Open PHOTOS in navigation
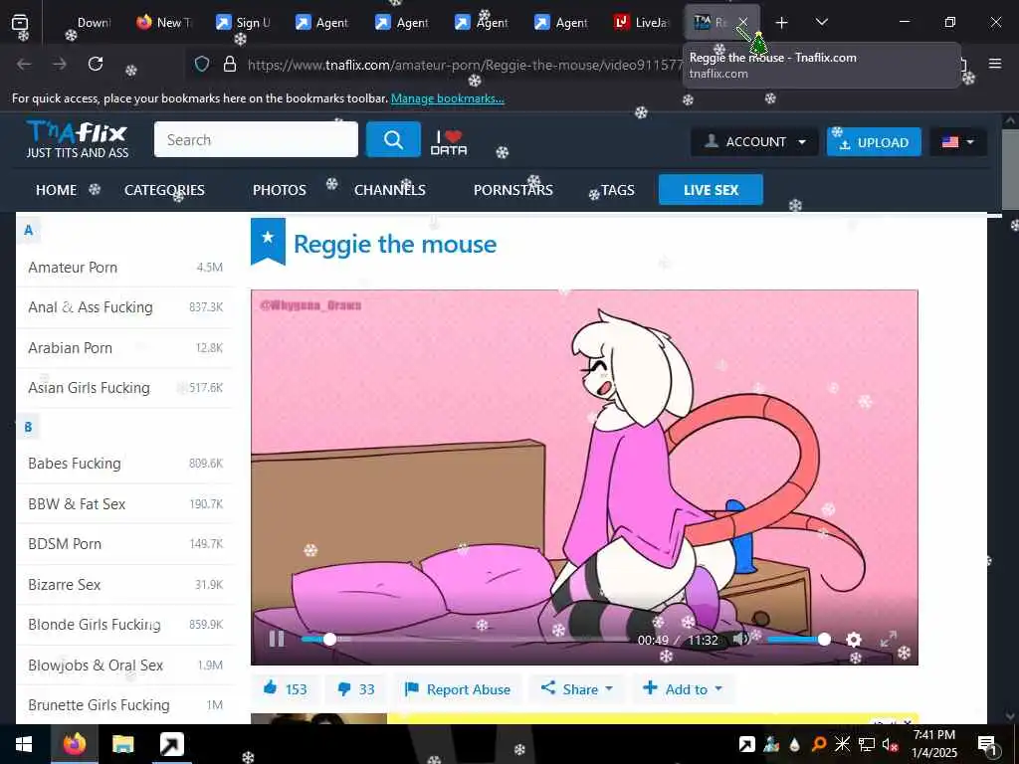Image resolution: width=1019 pixels, height=764 pixels. (280, 190)
